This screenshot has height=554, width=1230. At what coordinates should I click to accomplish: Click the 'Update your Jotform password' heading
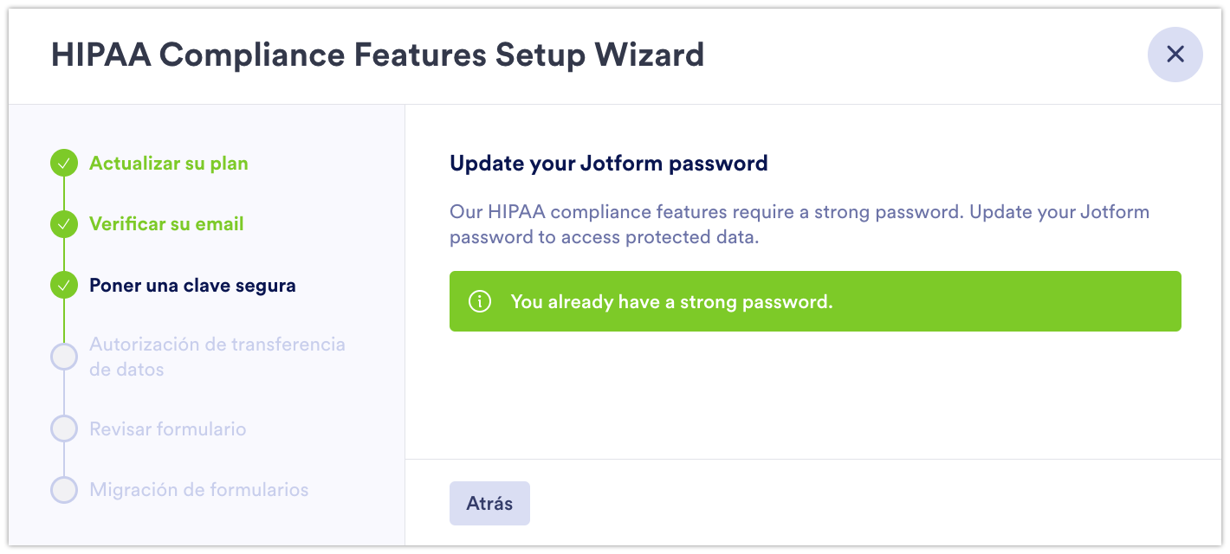tap(608, 163)
